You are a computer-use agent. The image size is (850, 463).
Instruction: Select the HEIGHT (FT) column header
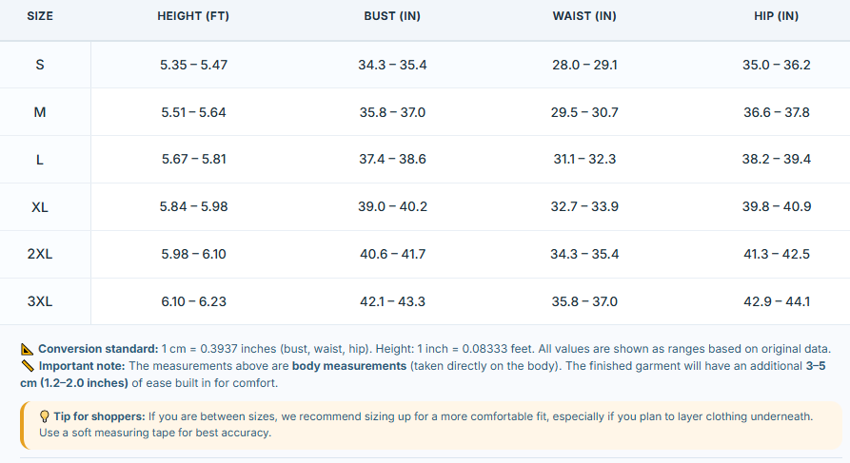pos(193,16)
